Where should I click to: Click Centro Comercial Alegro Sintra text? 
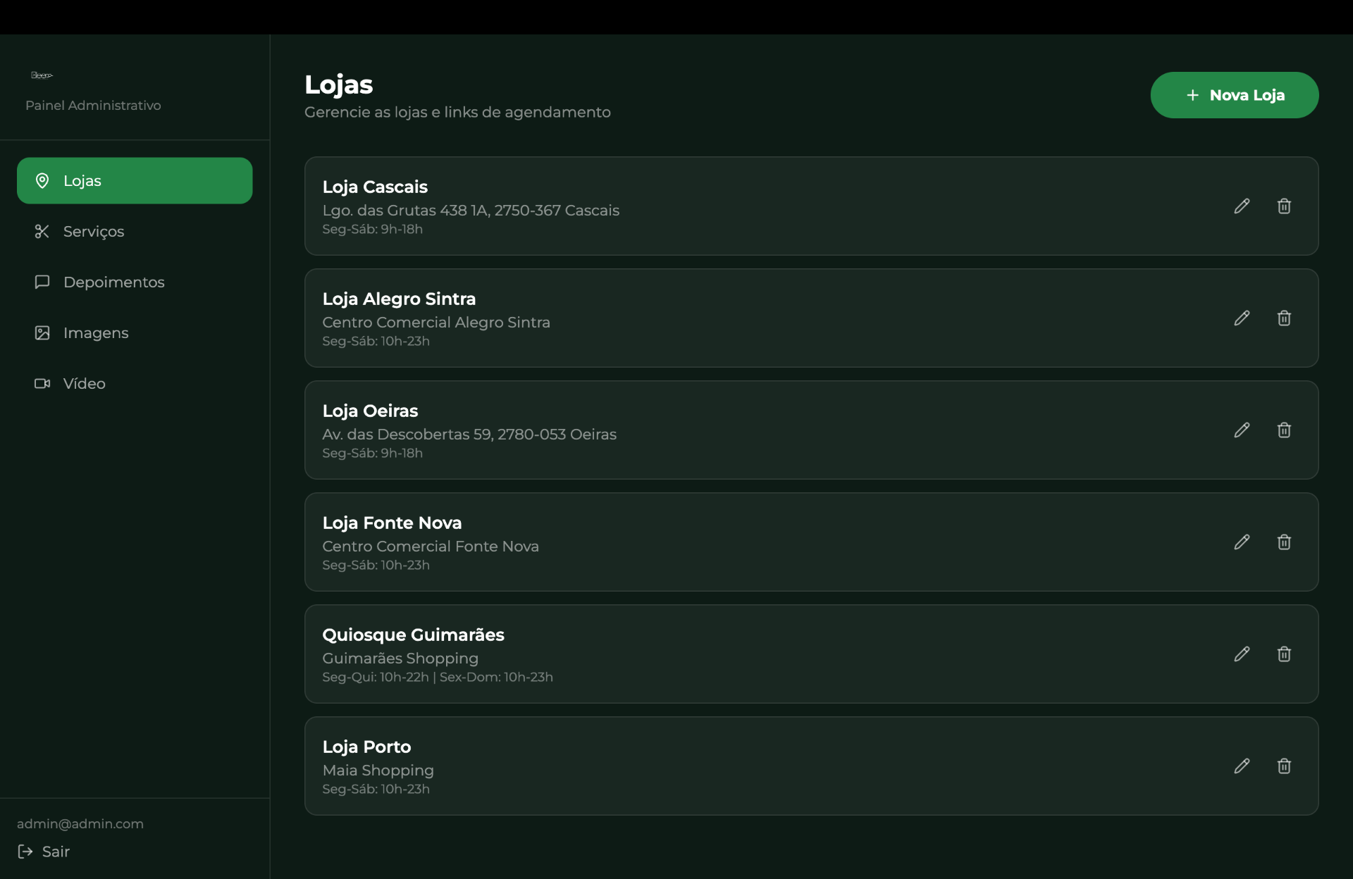pos(436,322)
